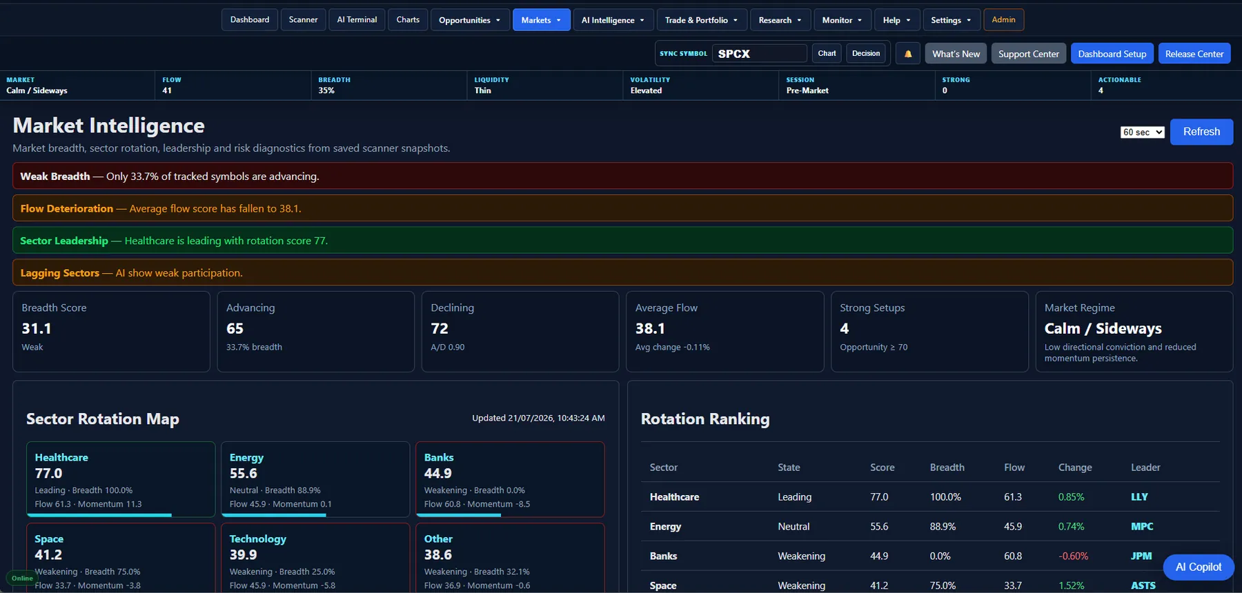Click the Lagging Sectors alert banner
The image size is (1242, 593).
(x=622, y=272)
